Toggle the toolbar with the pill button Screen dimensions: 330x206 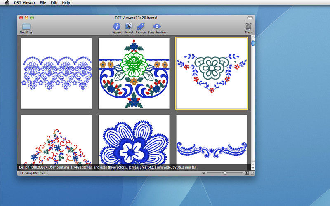coord(250,18)
